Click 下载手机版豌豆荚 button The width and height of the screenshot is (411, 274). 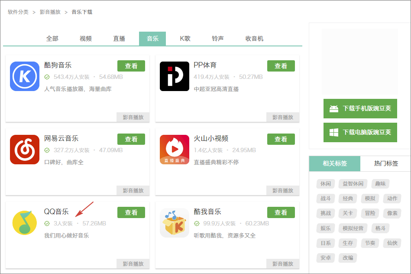pos(360,109)
